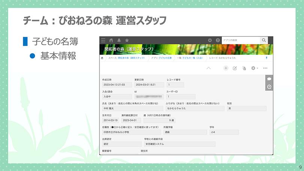Open header settings gear

click(x=210, y=40)
